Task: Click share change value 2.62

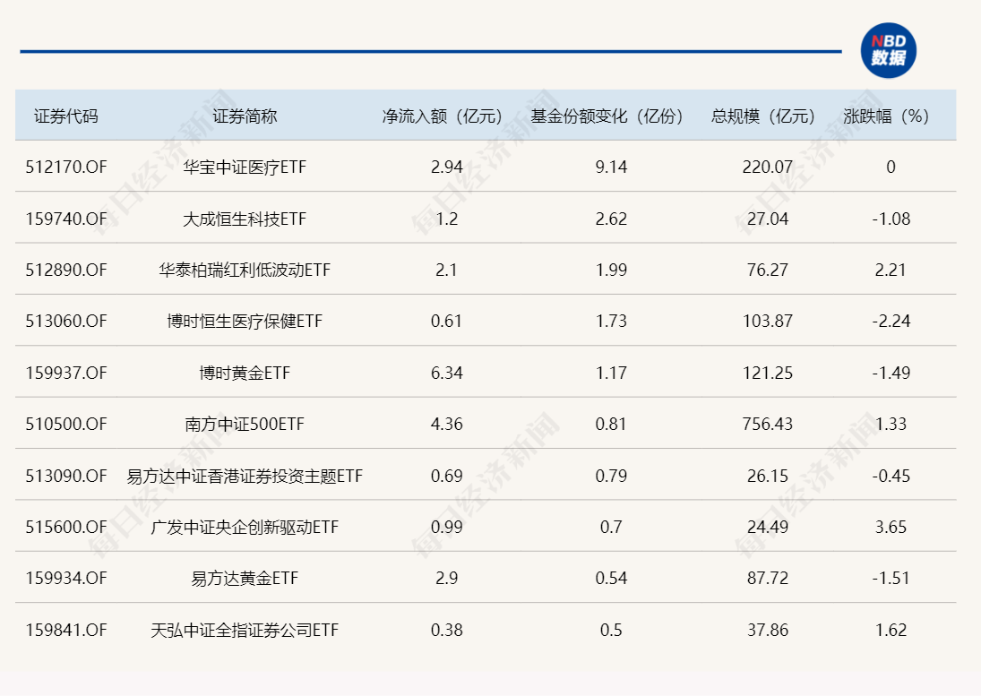Action: 611,219
